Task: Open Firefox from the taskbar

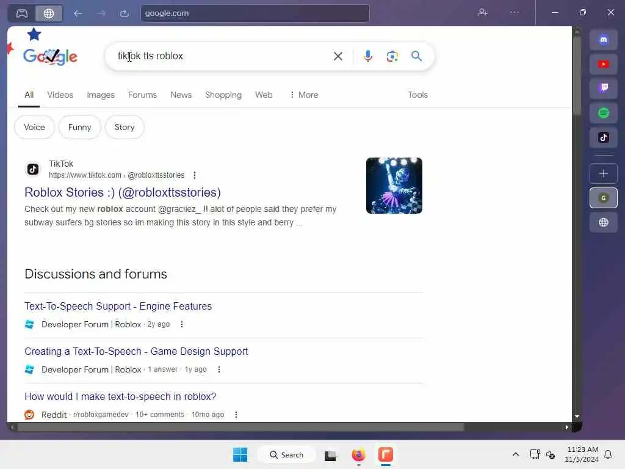Action: tap(358, 454)
